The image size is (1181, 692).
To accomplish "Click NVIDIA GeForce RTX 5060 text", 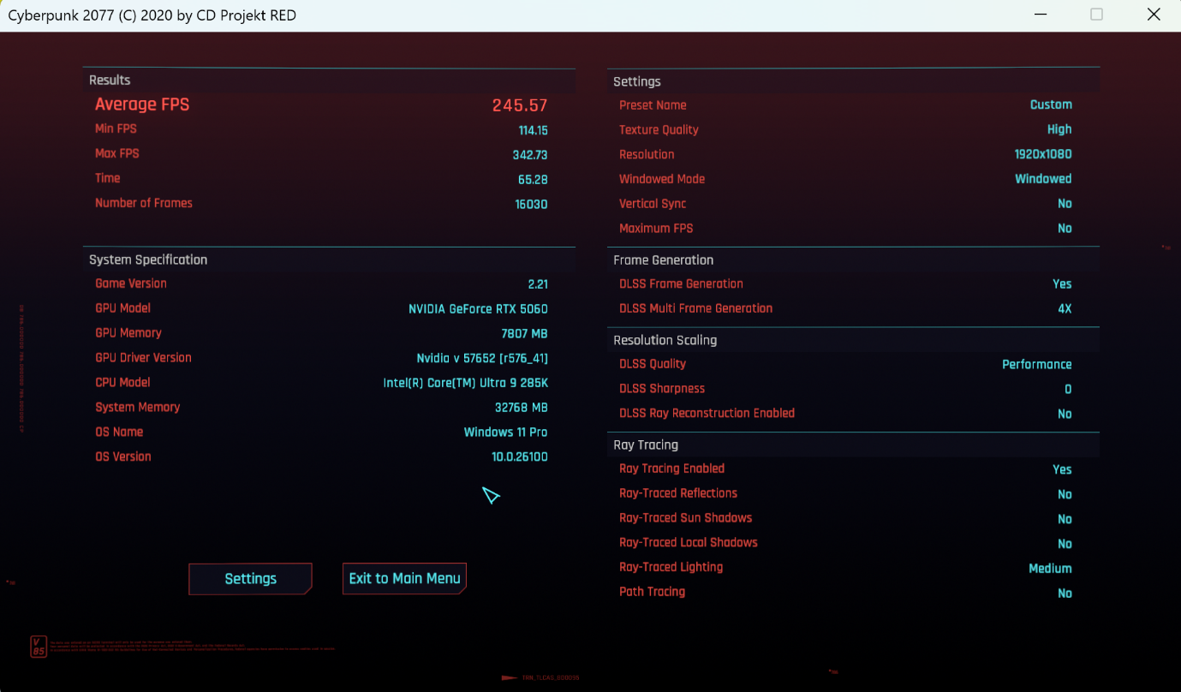I will 478,309.
